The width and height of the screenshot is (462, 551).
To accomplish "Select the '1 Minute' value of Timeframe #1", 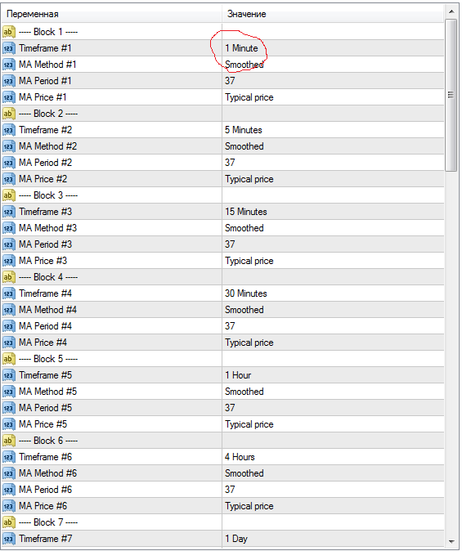I will (x=241, y=48).
